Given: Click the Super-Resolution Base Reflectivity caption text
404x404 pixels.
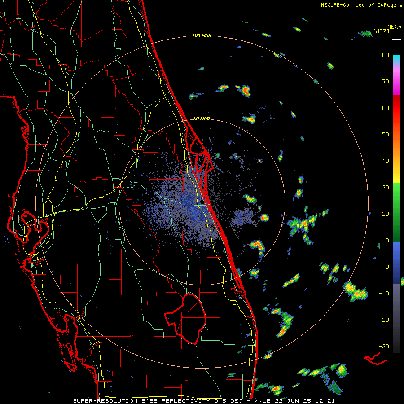Looking at the screenshot, I should click(x=204, y=401).
